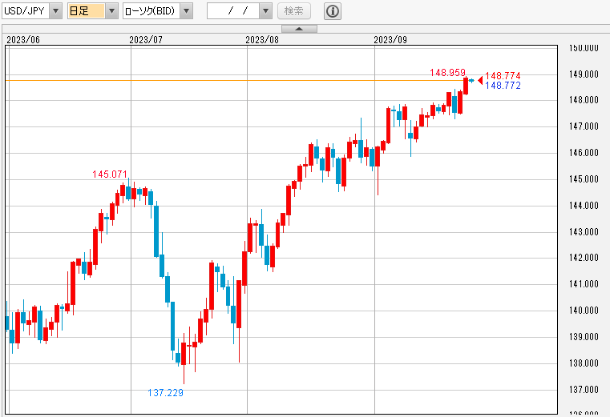610x417 pixels.
Task: Click the arrow next to ローソク(BID)
Action: [186, 11]
